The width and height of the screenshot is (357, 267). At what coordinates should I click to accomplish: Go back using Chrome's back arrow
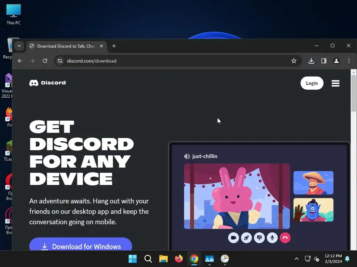pos(20,61)
